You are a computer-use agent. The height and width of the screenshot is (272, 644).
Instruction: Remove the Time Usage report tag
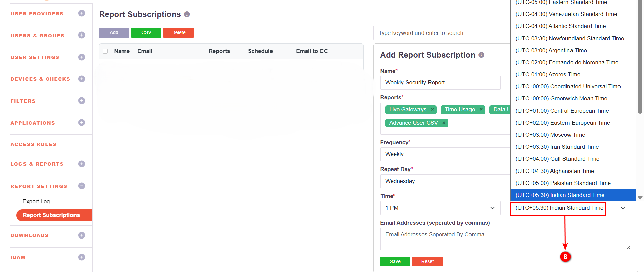coord(481,110)
